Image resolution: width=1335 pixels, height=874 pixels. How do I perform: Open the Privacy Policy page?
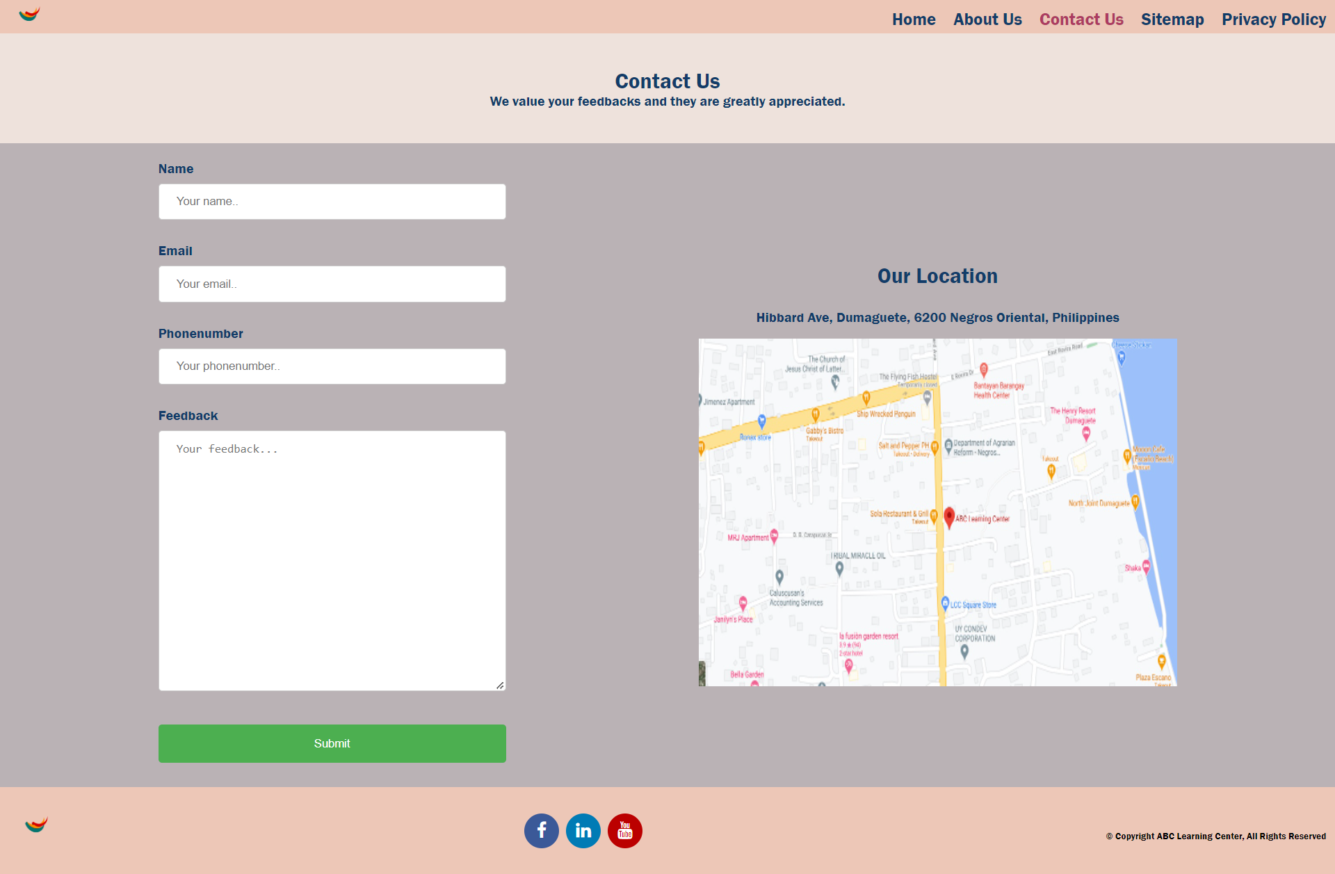[x=1274, y=19]
